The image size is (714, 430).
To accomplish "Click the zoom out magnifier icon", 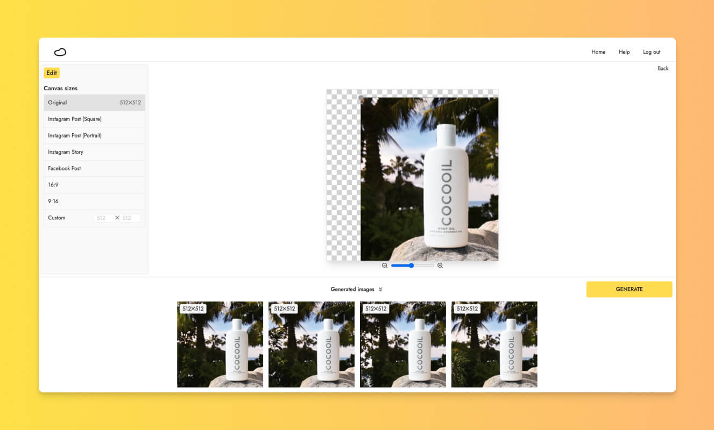I will [x=385, y=266].
